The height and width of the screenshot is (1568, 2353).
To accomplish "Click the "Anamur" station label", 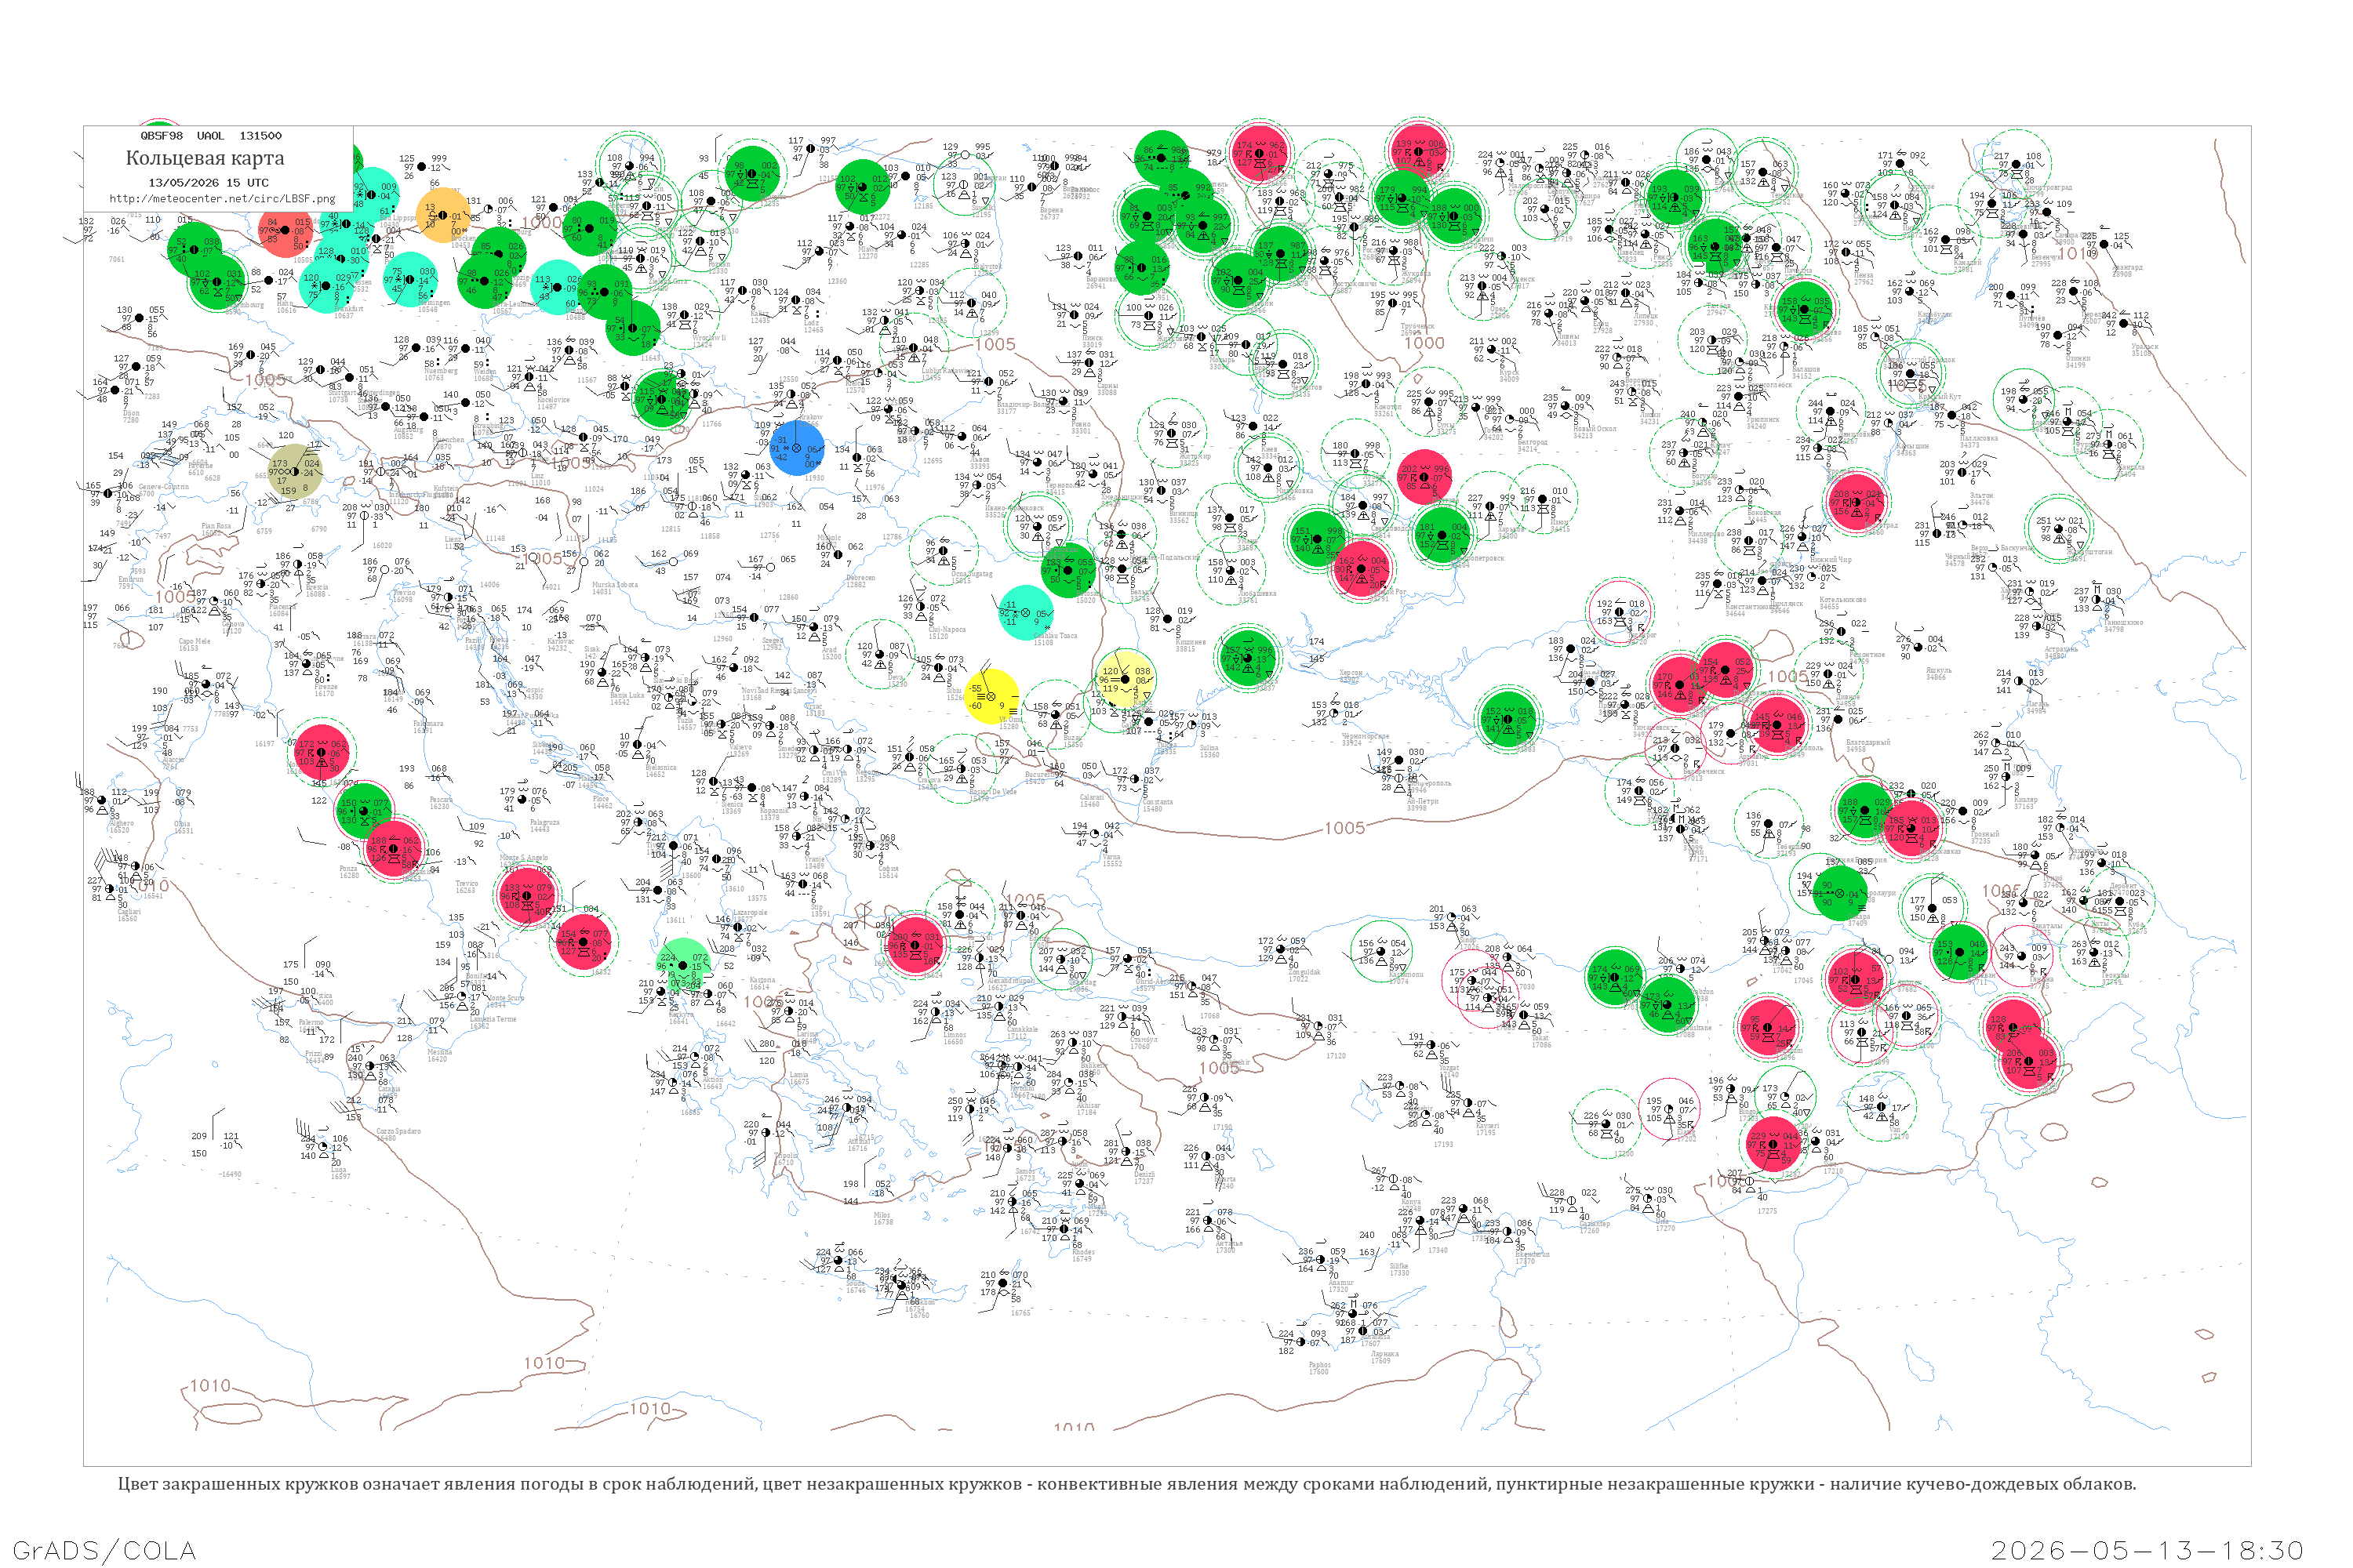I will click(1340, 1283).
